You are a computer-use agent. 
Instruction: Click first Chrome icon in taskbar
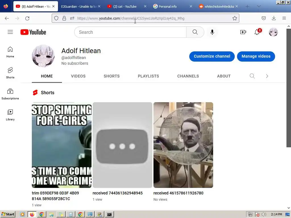42,214
